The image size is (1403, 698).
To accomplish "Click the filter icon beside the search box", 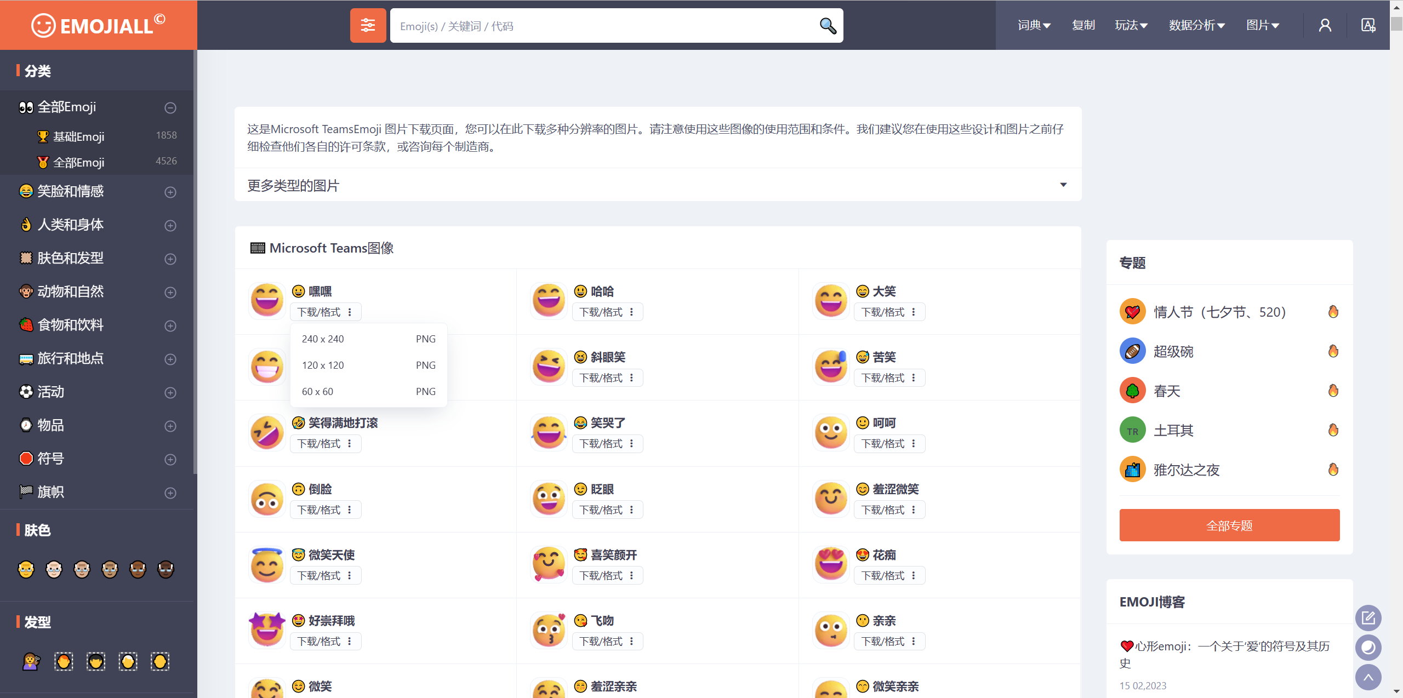I will 368,25.
